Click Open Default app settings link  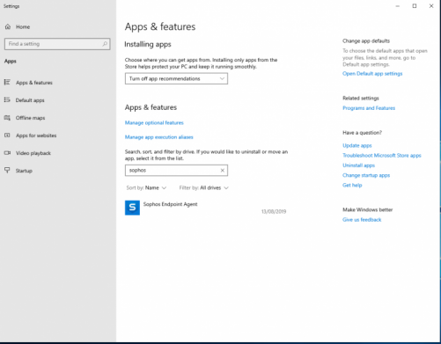372,74
